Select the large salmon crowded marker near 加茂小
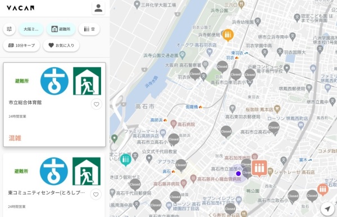Viewport: 337px width, 217px height. point(259,168)
